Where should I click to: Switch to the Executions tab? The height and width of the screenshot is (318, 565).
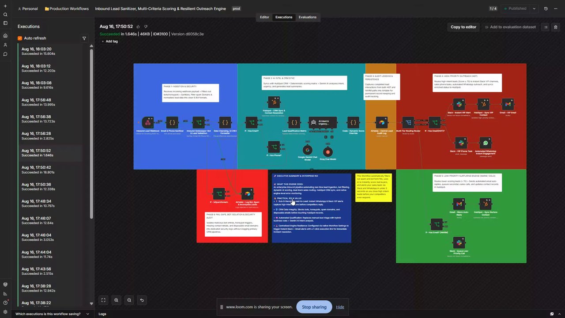[284, 17]
